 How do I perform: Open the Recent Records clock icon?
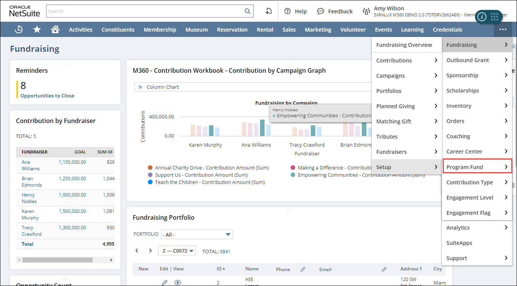19,30
